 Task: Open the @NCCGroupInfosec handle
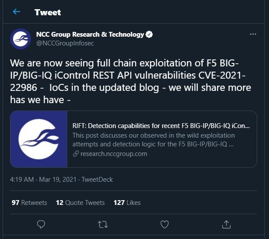[65, 43]
